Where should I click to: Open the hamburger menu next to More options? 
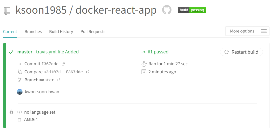click(264, 31)
